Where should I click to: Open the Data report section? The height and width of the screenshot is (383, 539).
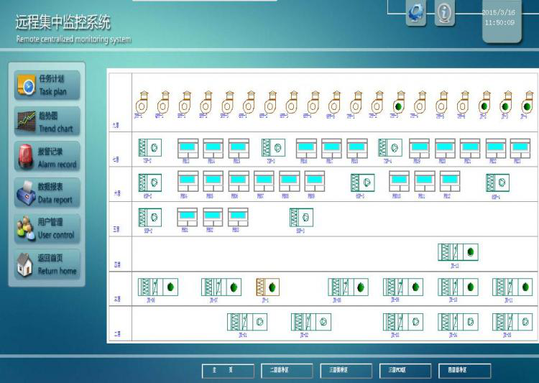click(x=47, y=193)
